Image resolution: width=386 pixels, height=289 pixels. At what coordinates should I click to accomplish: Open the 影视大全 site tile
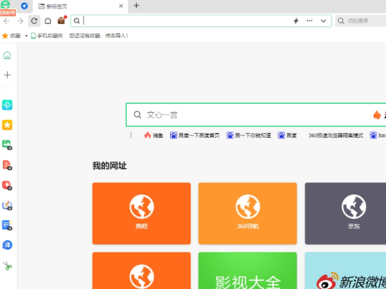tap(248, 270)
